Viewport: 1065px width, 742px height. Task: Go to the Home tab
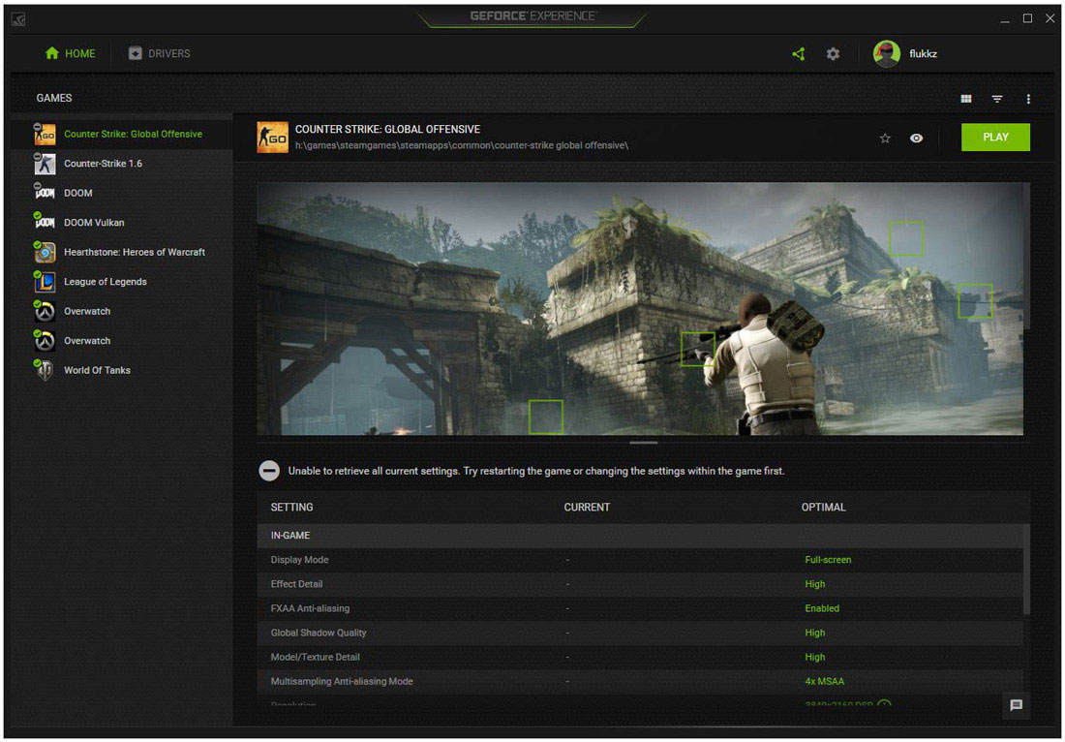(x=71, y=54)
